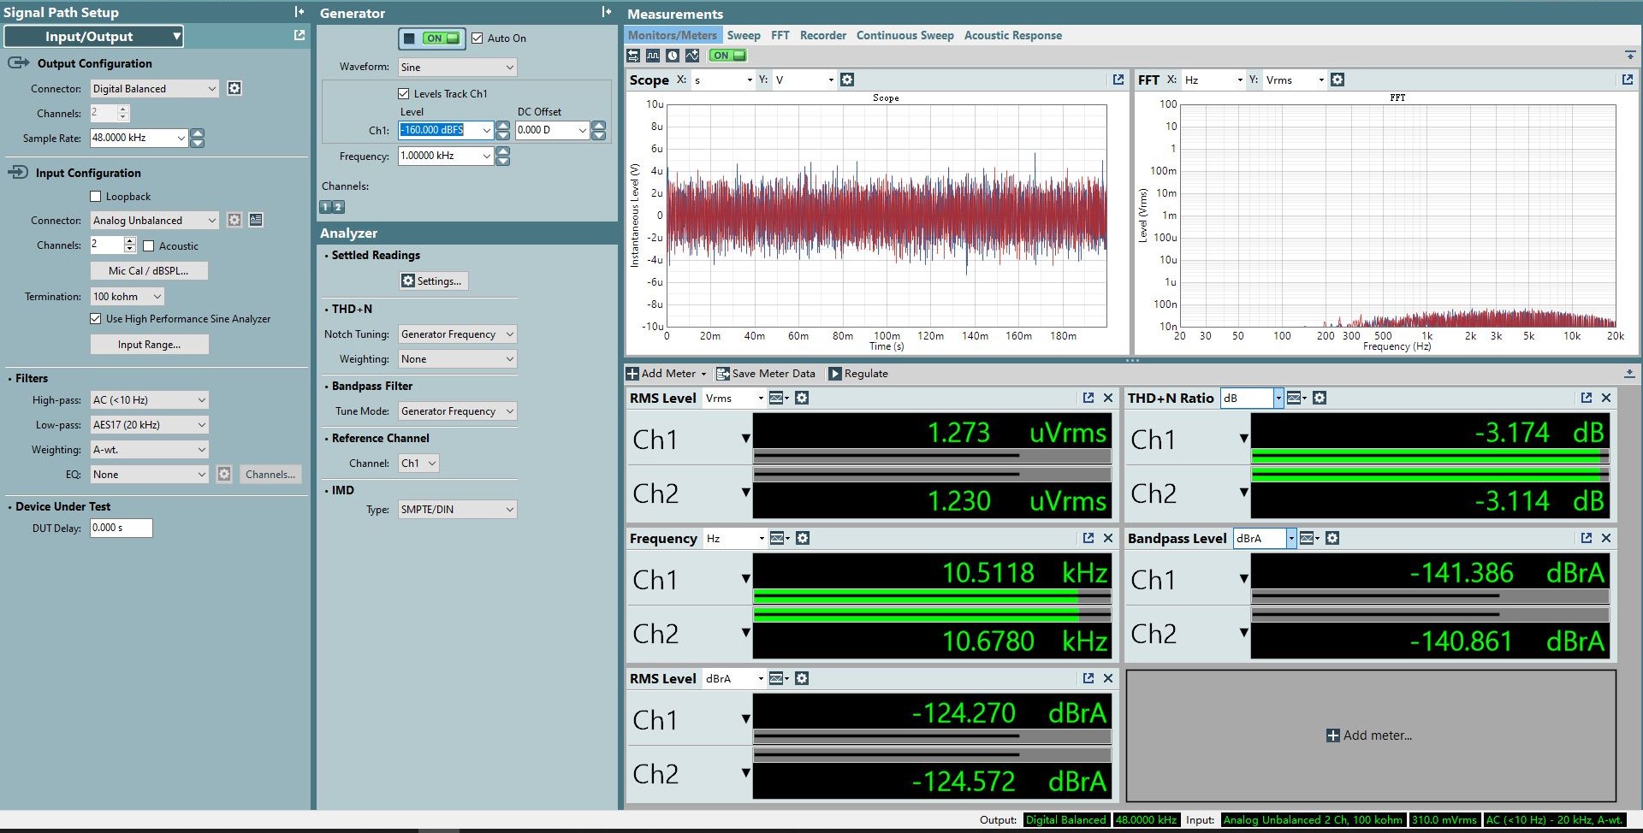
Task: Pop out the FFT graph window
Action: pyautogui.click(x=1627, y=80)
